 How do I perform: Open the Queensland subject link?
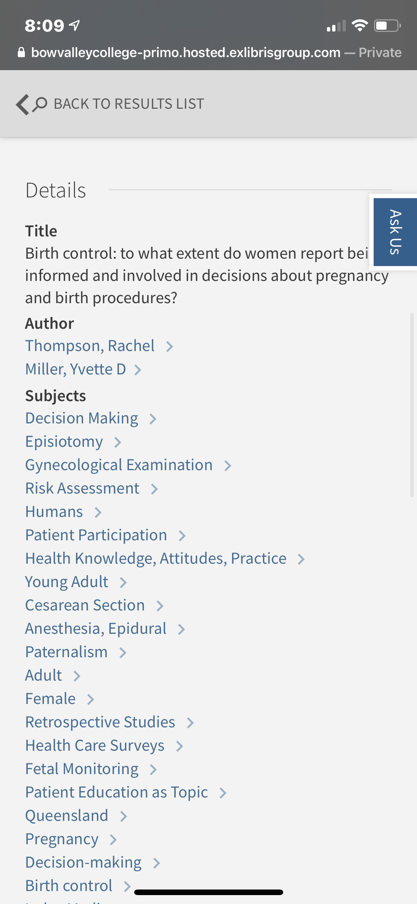point(67,816)
